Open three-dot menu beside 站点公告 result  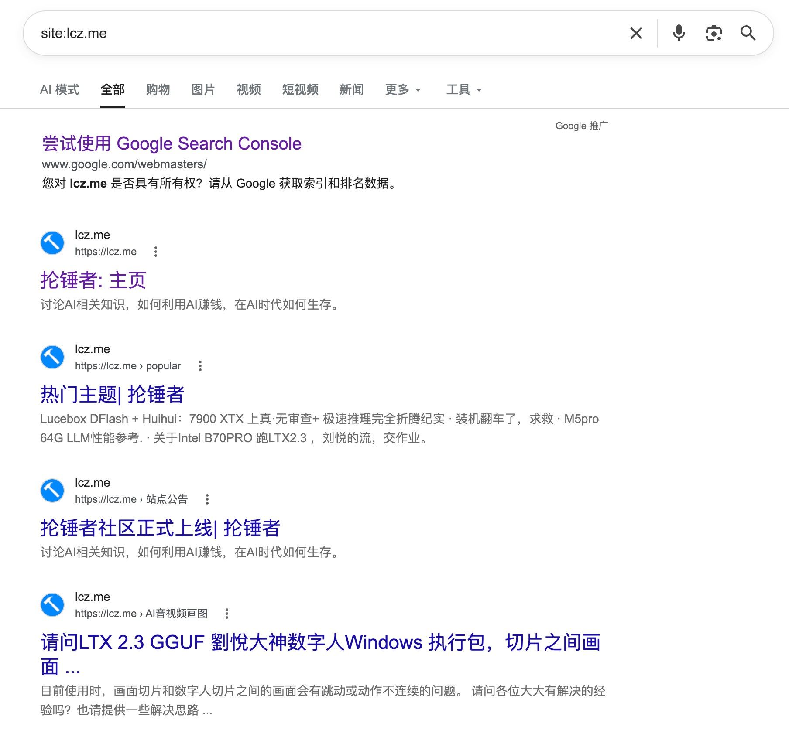coord(207,499)
